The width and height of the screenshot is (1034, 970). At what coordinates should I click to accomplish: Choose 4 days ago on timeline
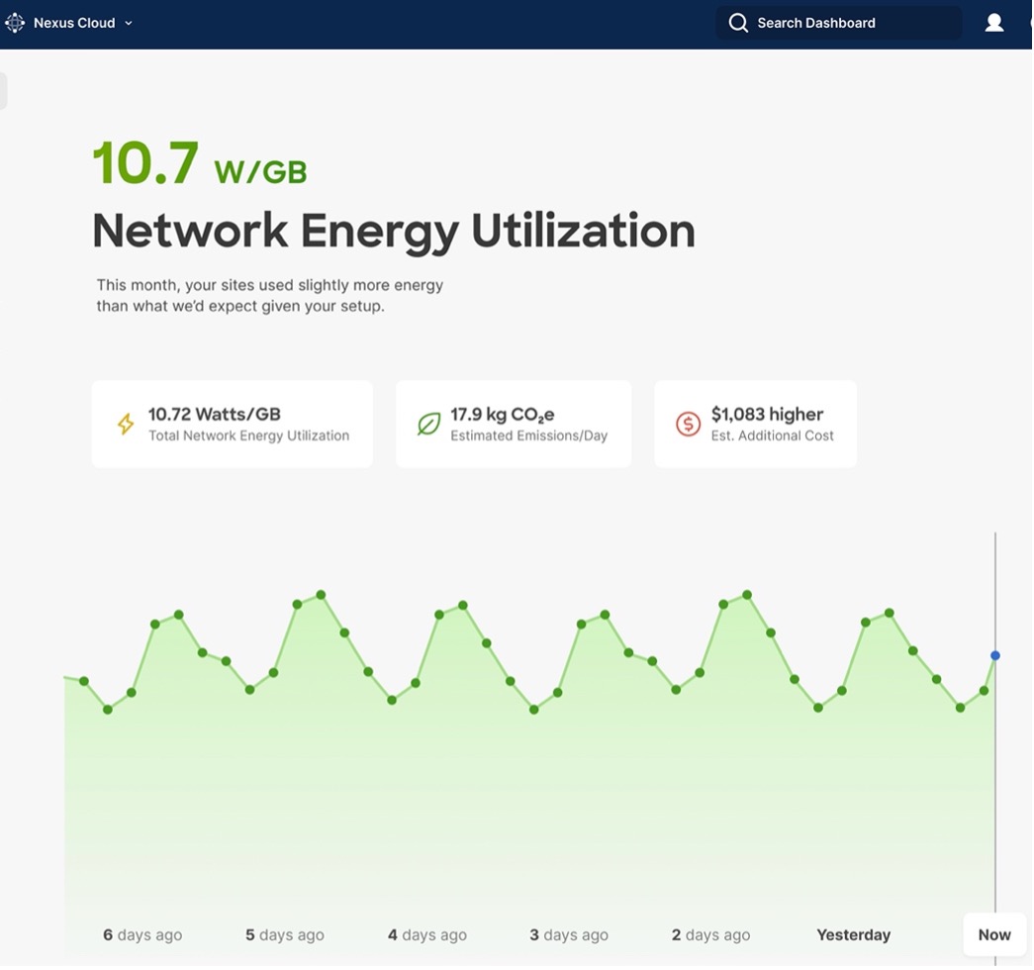427,934
